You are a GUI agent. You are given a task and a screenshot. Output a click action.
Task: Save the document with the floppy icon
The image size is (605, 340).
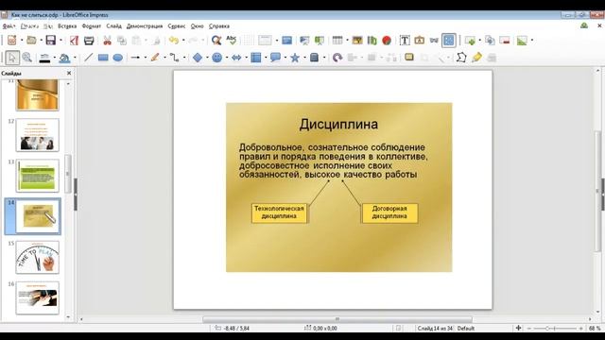[x=50, y=40]
